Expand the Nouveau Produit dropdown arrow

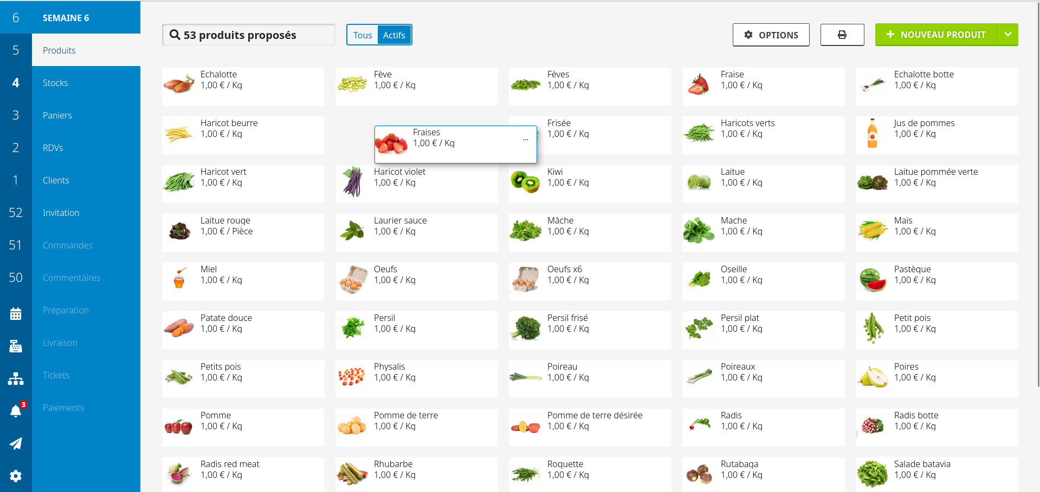1007,35
